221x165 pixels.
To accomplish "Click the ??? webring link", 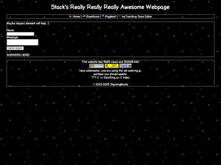I will 94,77.
